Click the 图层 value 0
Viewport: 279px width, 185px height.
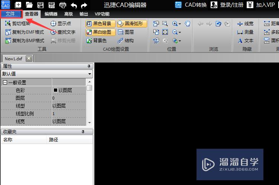tap(69, 98)
